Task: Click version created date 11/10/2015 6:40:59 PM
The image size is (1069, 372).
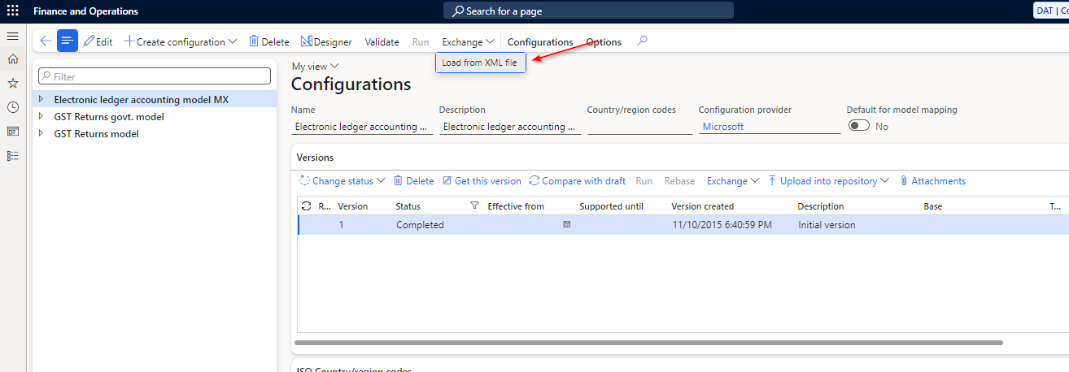Action: tap(722, 225)
